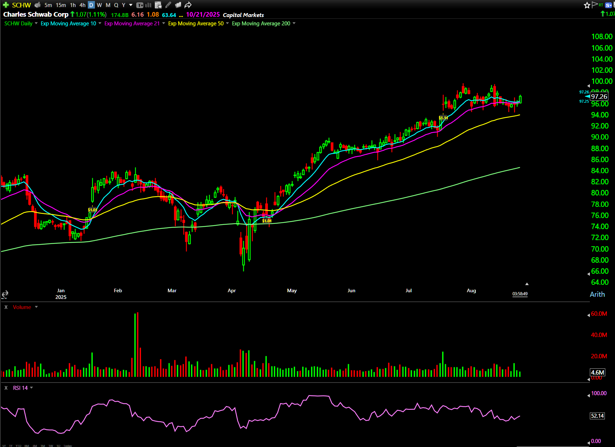Click the 03:58:49 countdown timer

pos(520,294)
